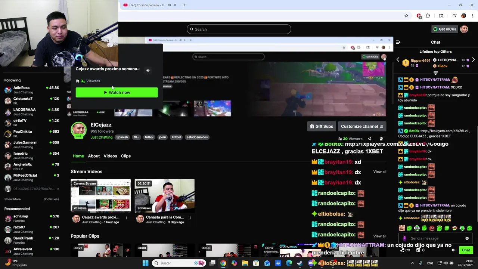Screen dimensions: 478x269
Task: Click the taskbar Buscar search box
Action: coord(179,263)
